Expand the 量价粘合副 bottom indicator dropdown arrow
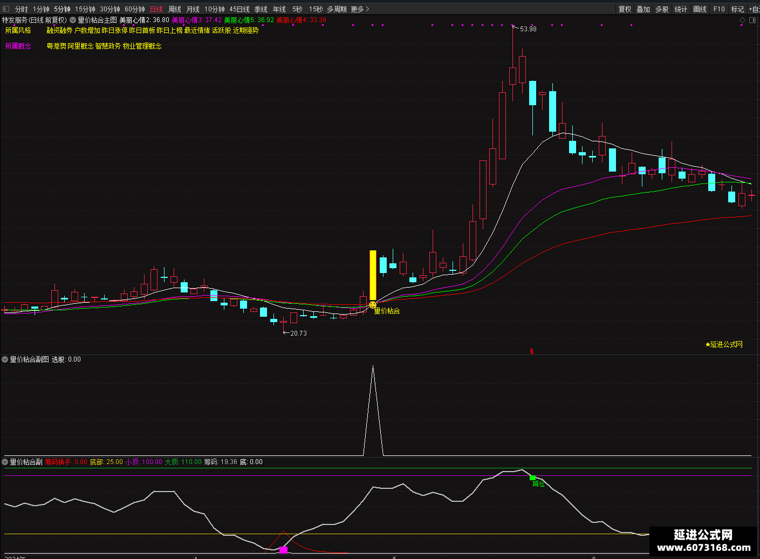The image size is (760, 559). point(5,462)
